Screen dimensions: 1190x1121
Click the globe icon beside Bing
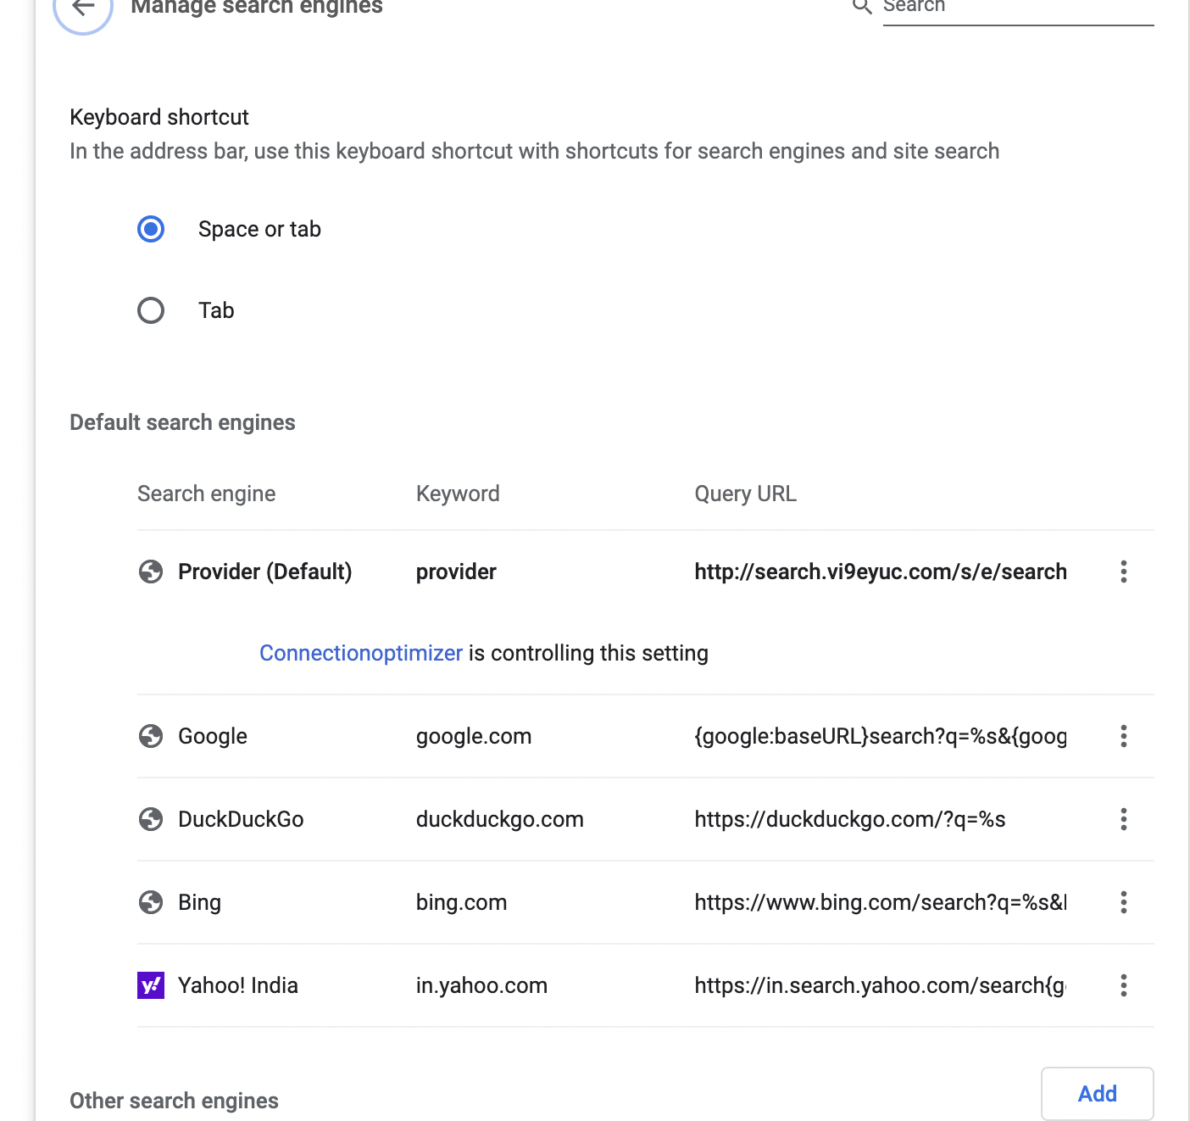click(x=151, y=902)
